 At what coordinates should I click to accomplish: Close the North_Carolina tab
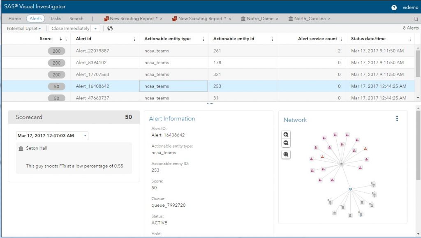point(329,18)
